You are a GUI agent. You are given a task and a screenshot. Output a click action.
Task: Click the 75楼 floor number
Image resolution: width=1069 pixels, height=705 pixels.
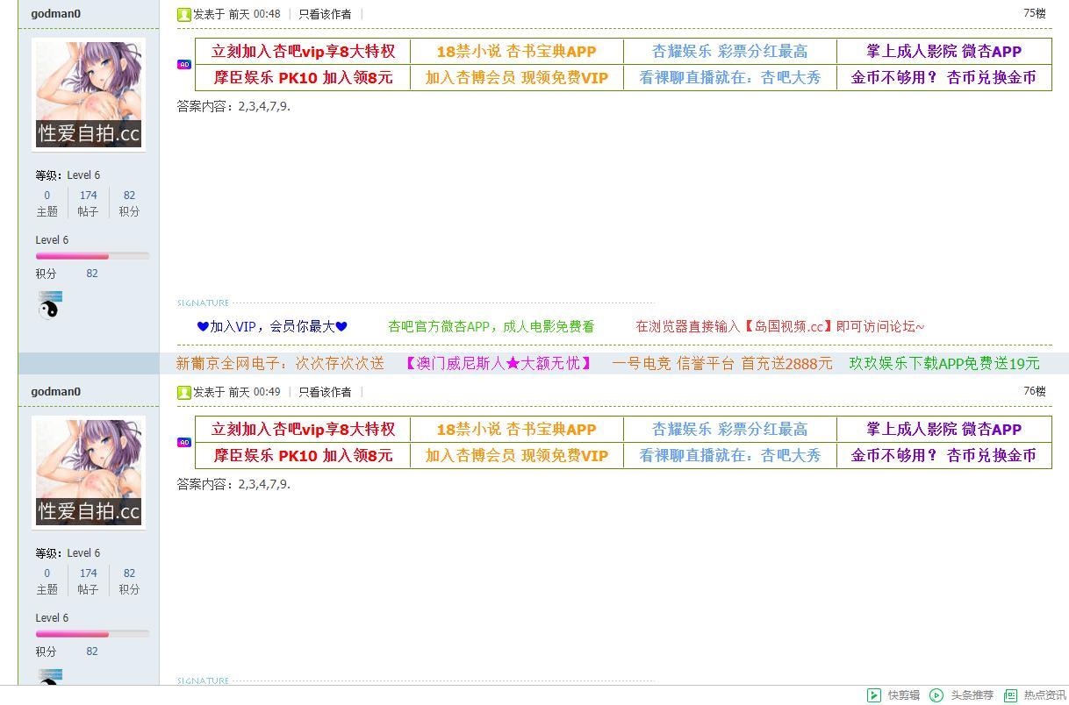(x=1034, y=14)
